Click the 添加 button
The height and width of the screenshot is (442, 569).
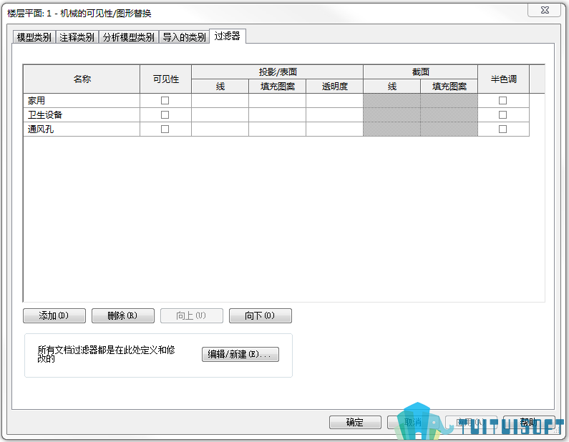[54, 315]
